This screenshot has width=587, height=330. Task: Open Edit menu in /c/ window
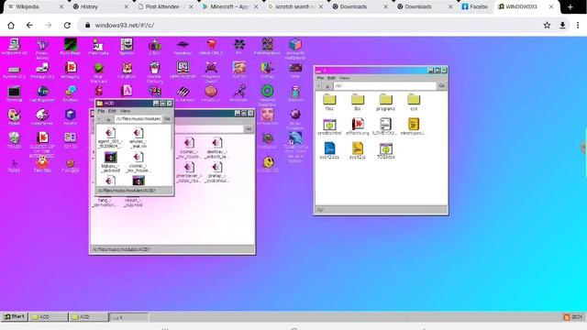(331, 78)
